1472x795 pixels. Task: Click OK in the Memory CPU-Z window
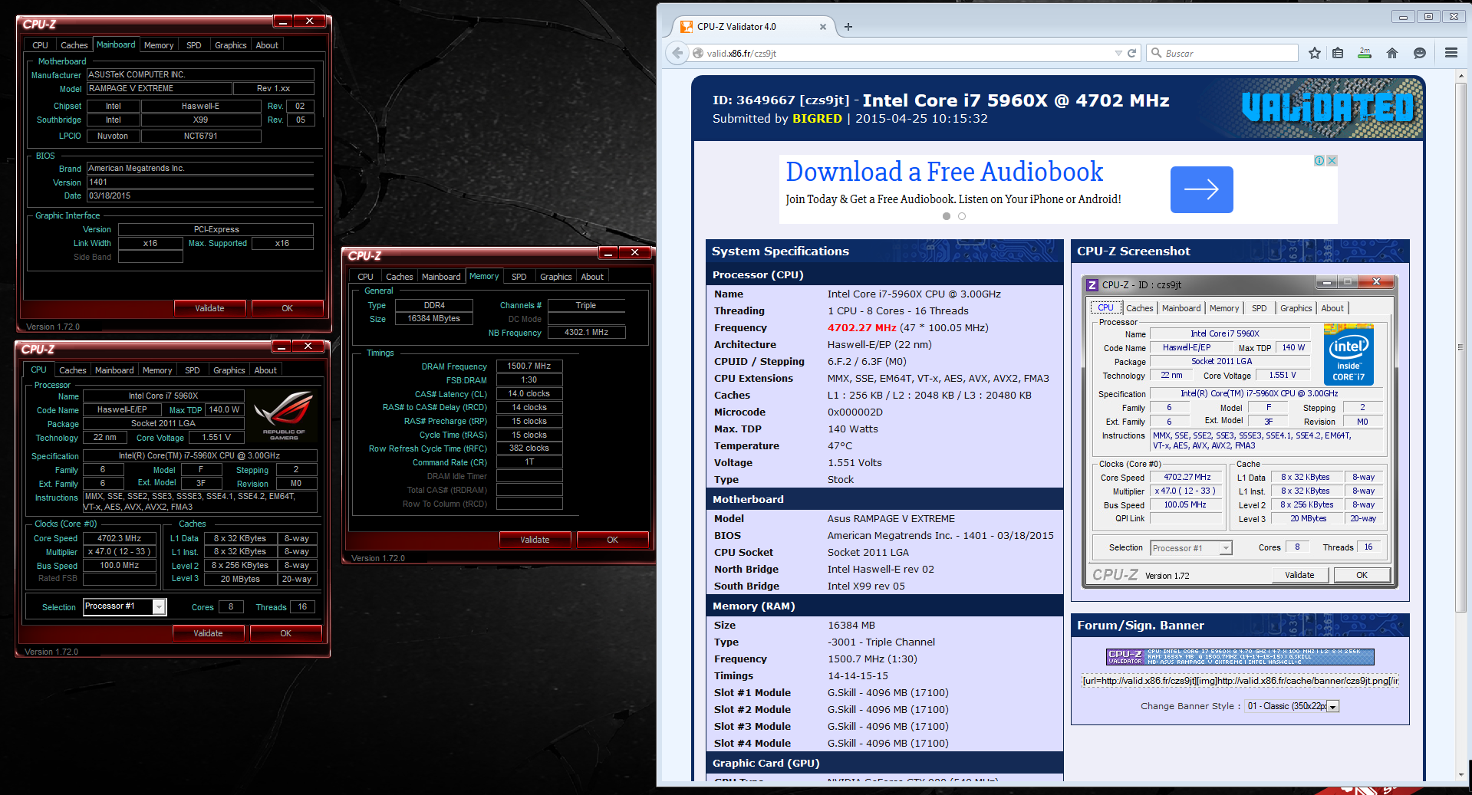tap(612, 540)
